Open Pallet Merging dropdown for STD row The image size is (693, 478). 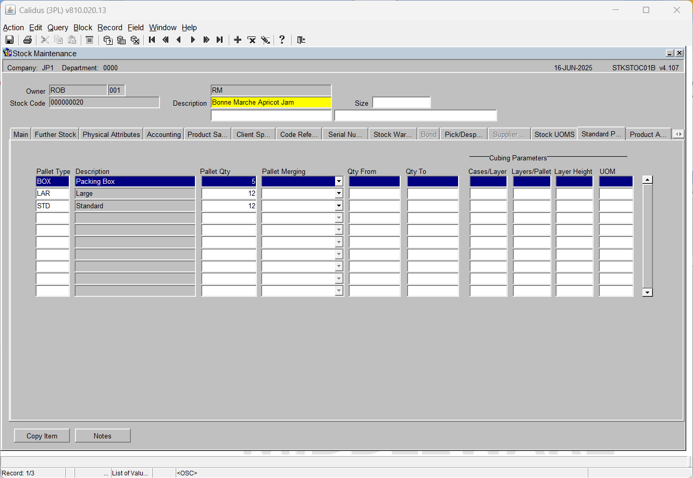[339, 206]
